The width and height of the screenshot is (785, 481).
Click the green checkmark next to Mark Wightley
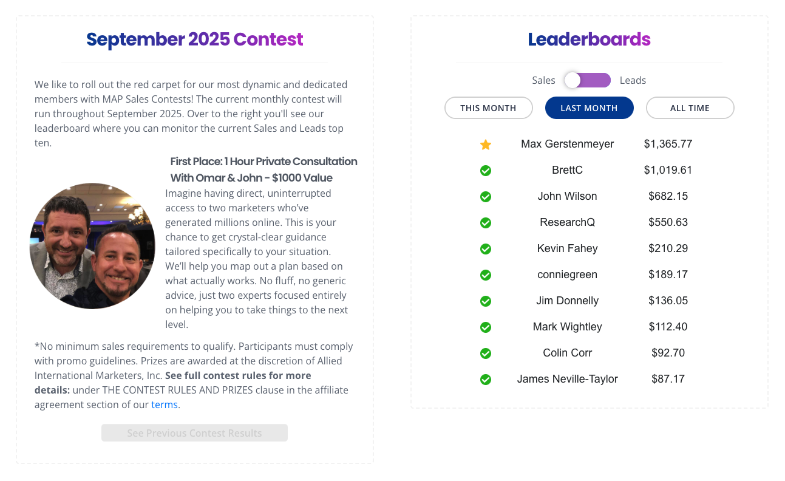tap(486, 327)
